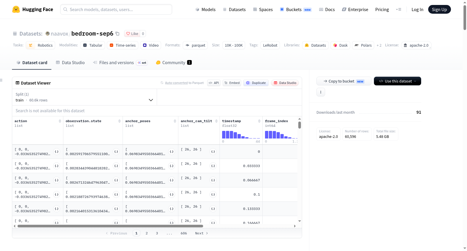Click the parquet format tag
The width and height of the screenshot is (467, 251).
tap(195, 45)
